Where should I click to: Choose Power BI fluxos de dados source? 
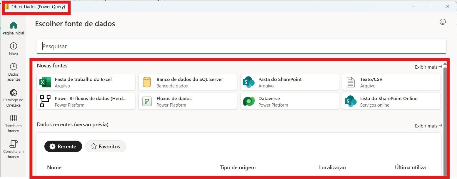[x=86, y=101]
